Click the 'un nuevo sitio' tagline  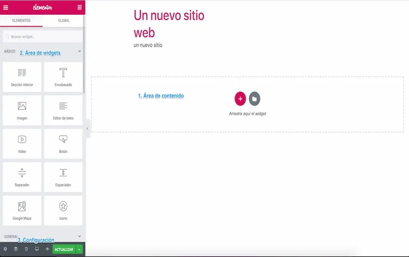click(x=148, y=45)
